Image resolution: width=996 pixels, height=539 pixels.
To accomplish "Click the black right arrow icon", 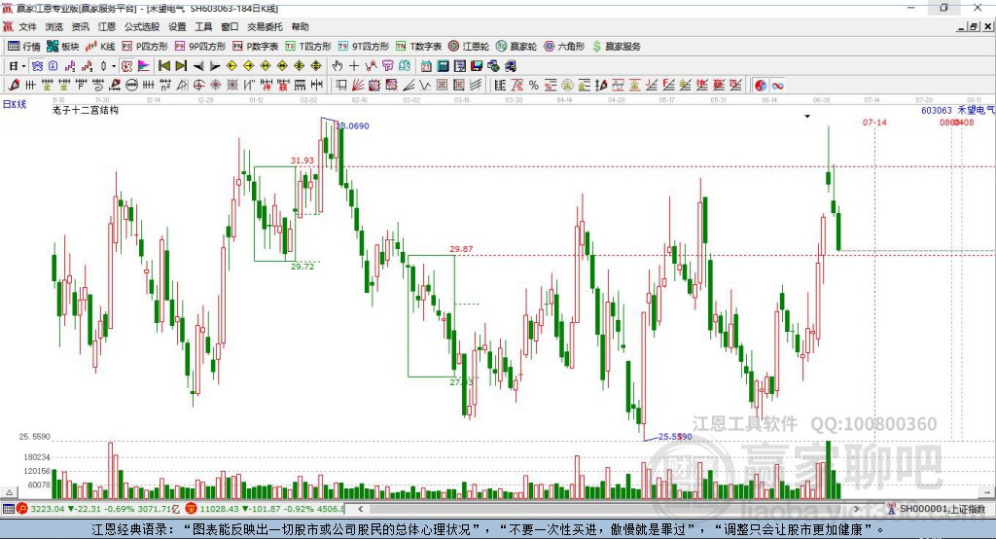I will click(x=215, y=66).
